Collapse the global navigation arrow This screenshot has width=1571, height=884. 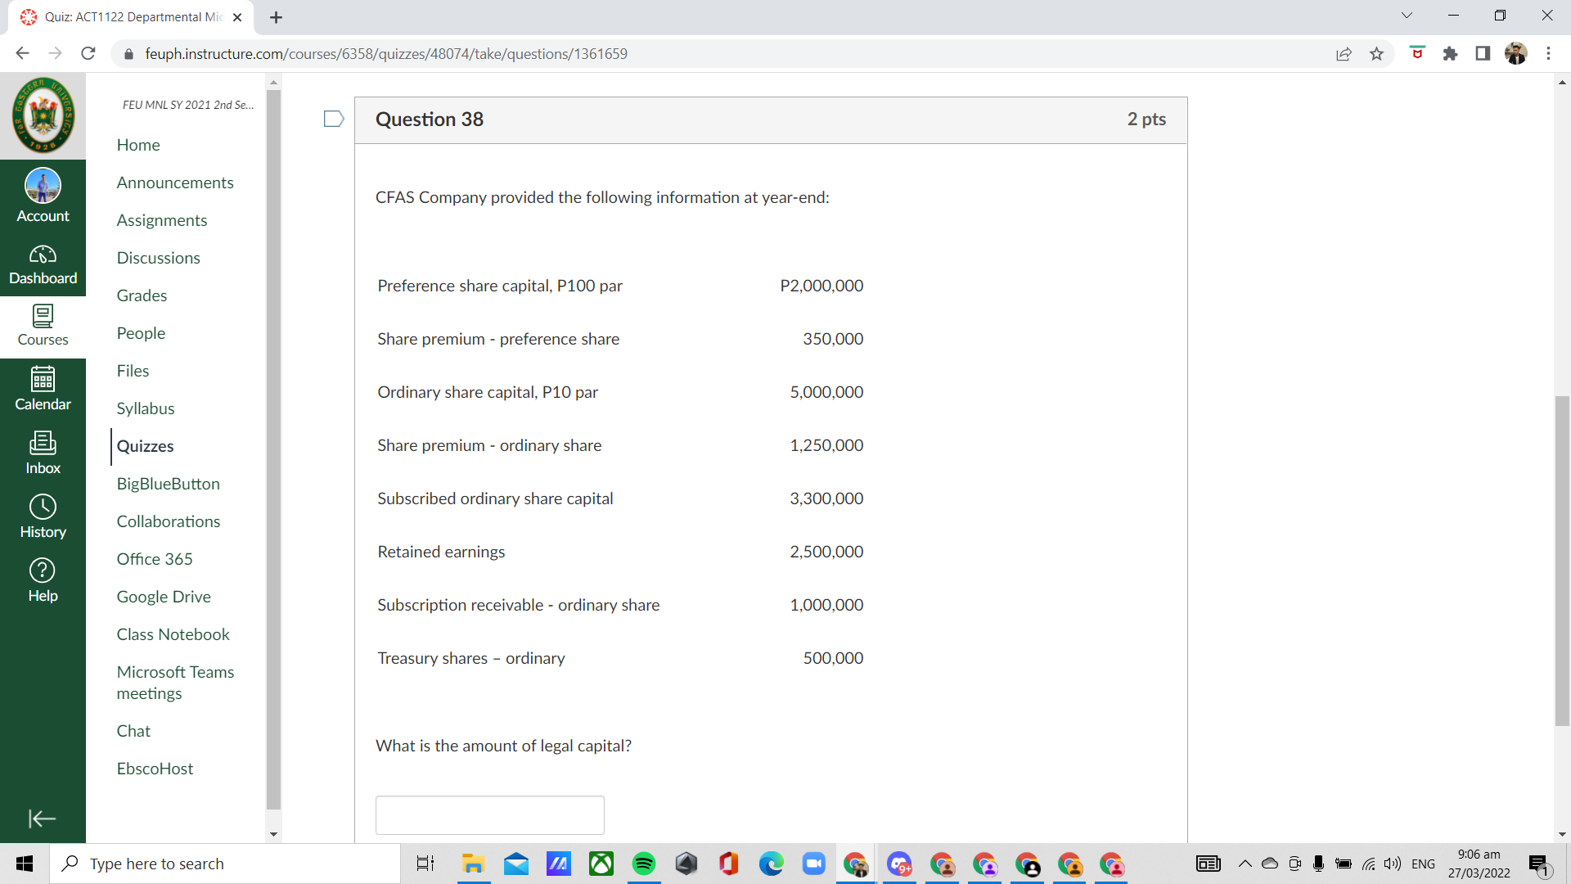pos(42,819)
